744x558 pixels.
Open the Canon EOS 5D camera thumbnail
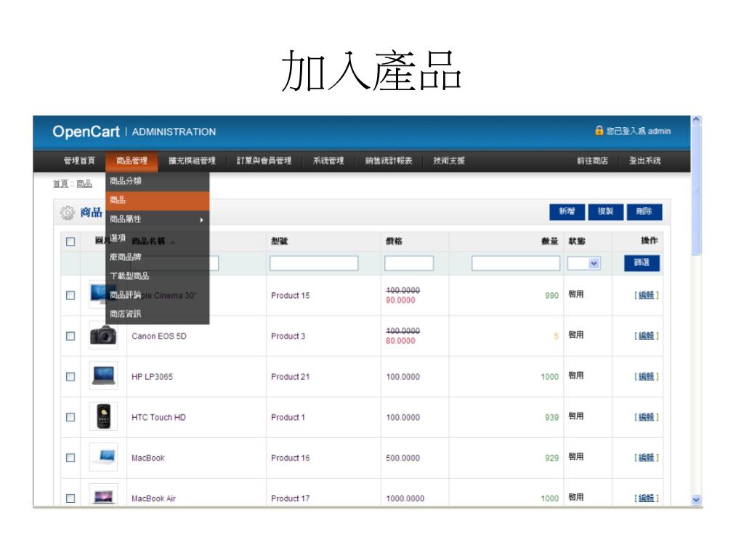[x=103, y=336]
